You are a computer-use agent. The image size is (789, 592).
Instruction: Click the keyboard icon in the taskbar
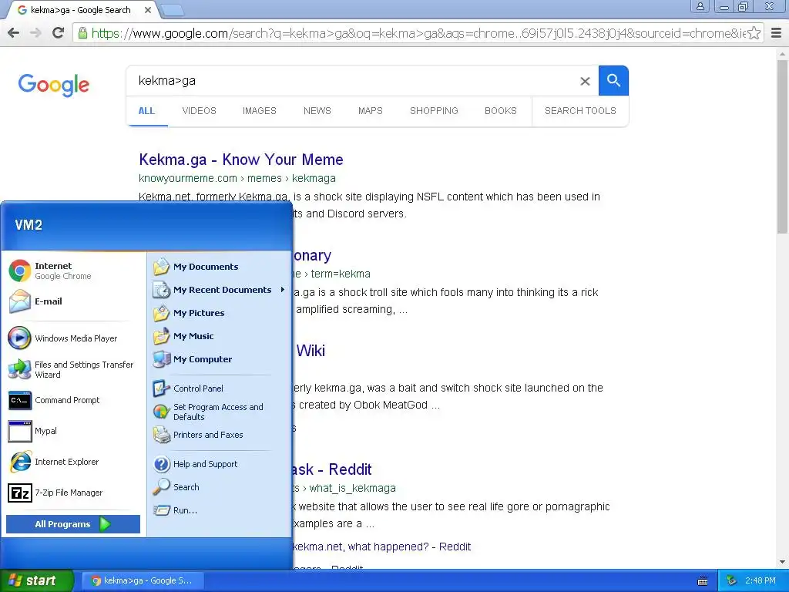[703, 581]
